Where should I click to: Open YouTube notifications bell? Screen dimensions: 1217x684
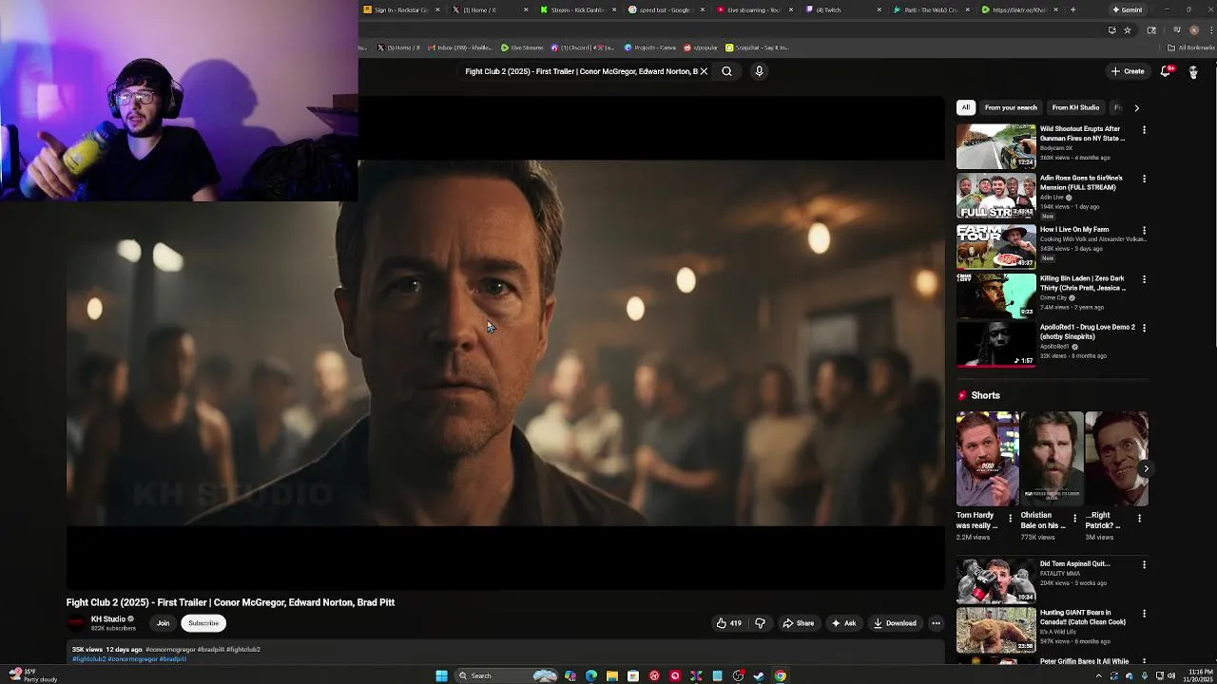(1167, 71)
